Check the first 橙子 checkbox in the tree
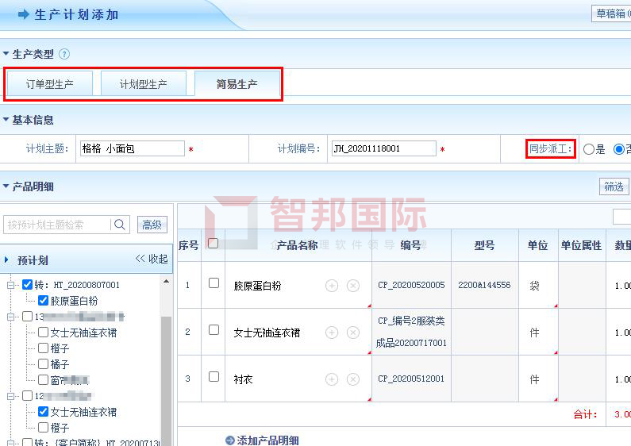The width and height of the screenshot is (631, 446). click(x=43, y=348)
